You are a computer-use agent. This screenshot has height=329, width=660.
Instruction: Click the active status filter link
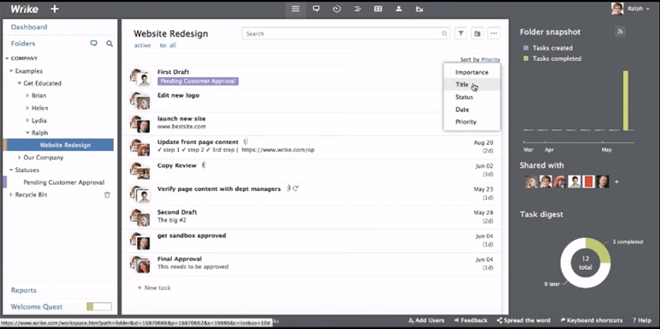(x=142, y=45)
